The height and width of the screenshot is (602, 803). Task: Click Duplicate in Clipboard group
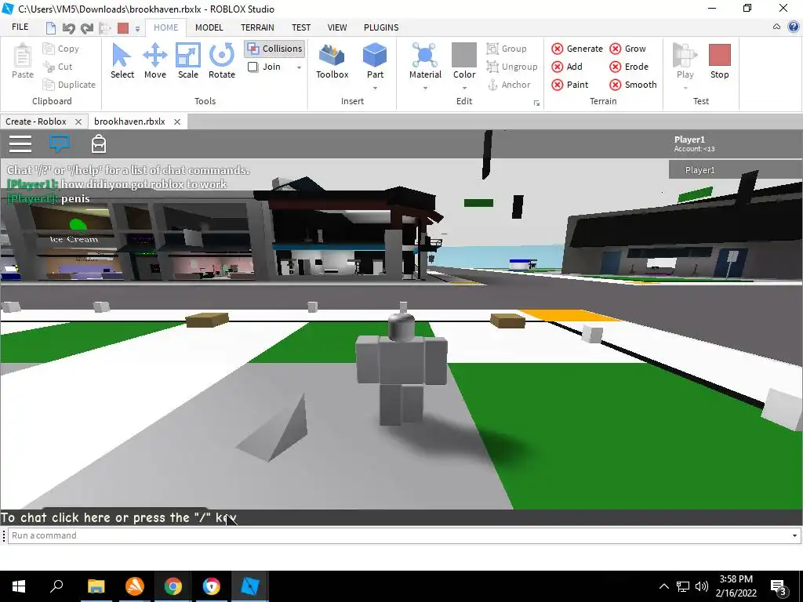(x=70, y=85)
